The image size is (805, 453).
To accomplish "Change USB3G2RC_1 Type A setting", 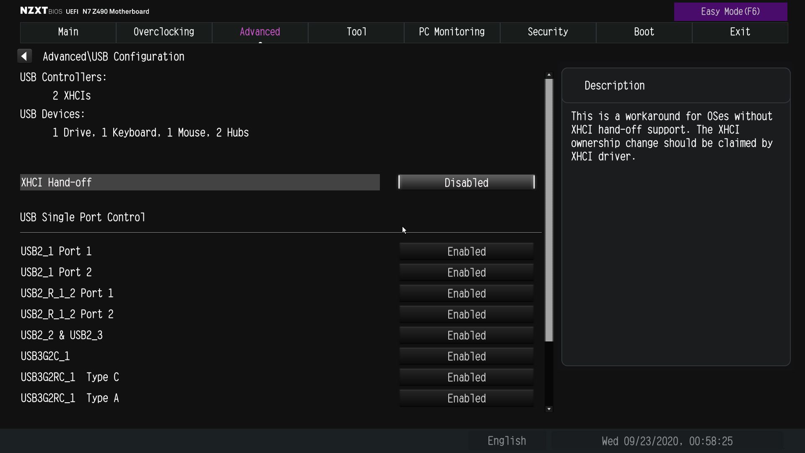I will [466, 398].
